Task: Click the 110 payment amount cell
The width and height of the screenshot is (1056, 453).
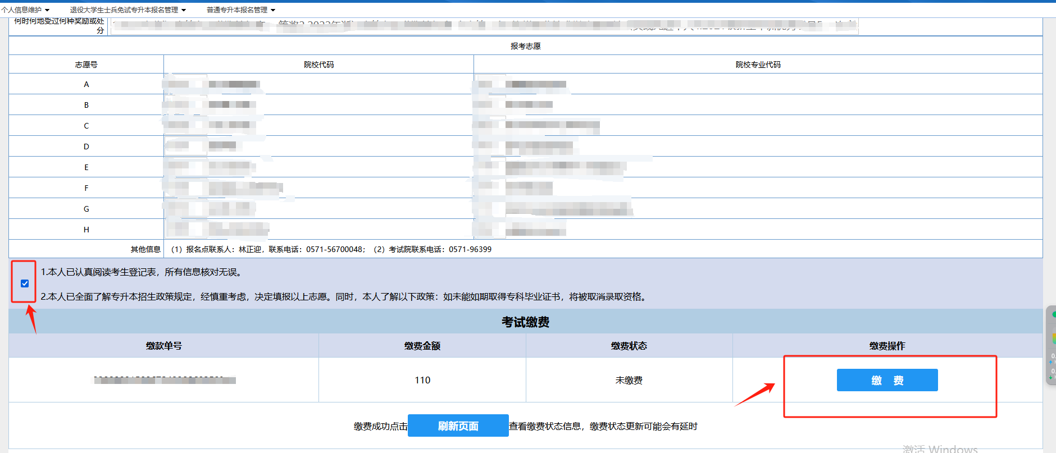Action: tap(422, 380)
